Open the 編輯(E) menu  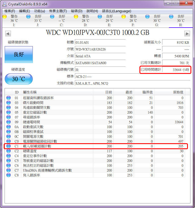pos(24,11)
